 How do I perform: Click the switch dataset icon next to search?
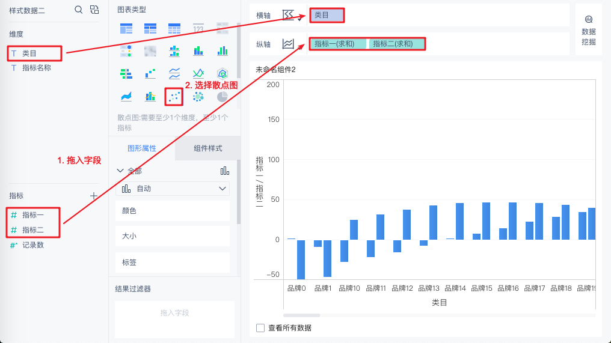pyautogui.click(x=94, y=10)
